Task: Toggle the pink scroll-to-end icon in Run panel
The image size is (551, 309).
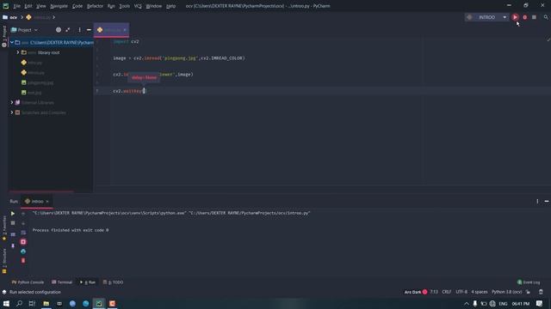Action: [23, 242]
